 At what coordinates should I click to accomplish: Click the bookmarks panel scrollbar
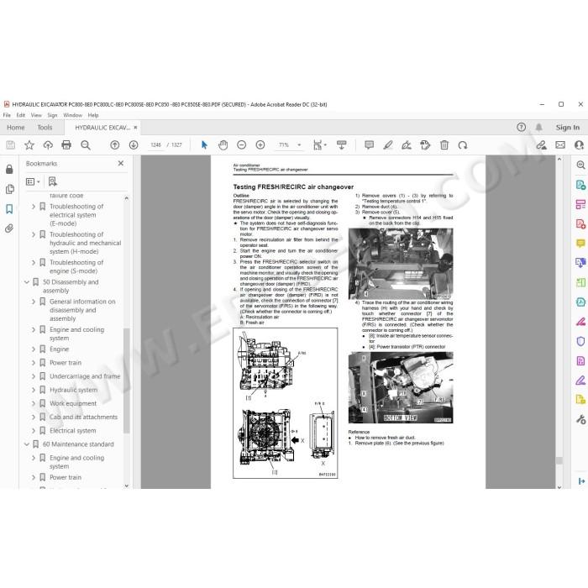click(x=127, y=381)
